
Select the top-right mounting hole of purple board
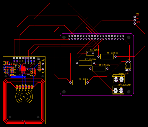coord(129,37)
